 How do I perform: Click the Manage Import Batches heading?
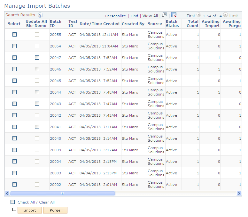click(x=37, y=6)
